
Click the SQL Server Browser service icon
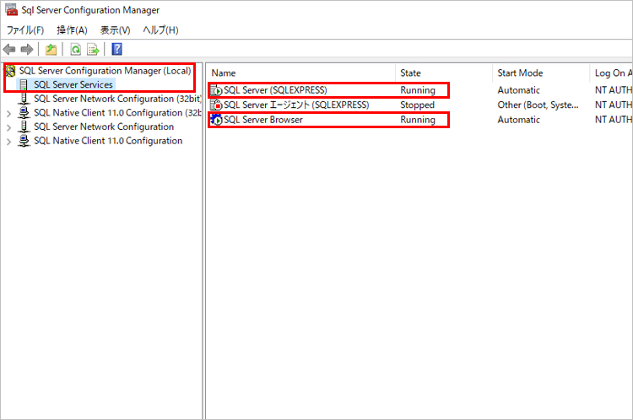216,120
